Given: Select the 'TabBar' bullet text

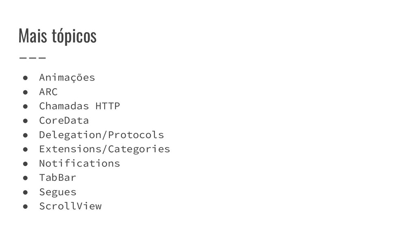Looking at the screenshot, I should click(x=57, y=178).
